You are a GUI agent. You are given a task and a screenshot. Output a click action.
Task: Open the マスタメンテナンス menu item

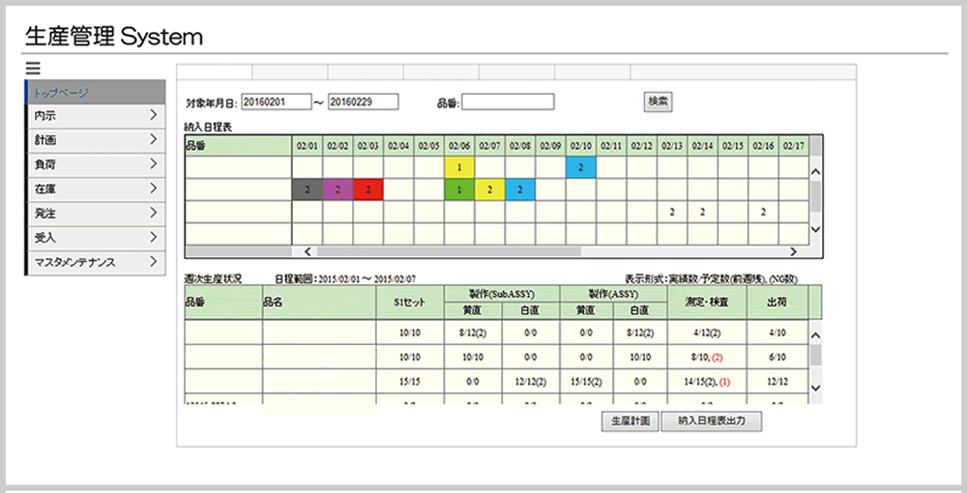tap(93, 262)
